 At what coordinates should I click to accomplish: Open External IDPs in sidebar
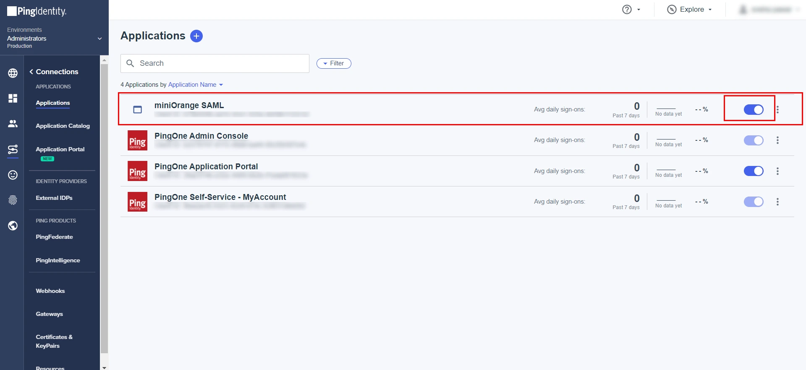tap(54, 198)
